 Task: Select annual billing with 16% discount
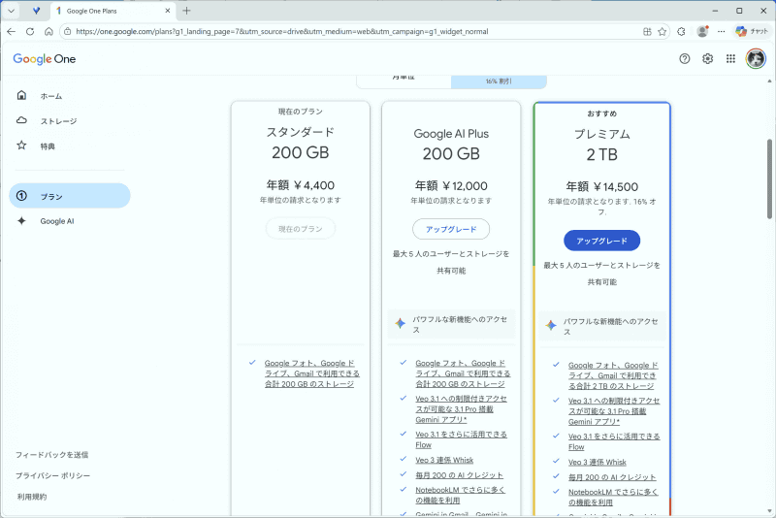click(499, 81)
